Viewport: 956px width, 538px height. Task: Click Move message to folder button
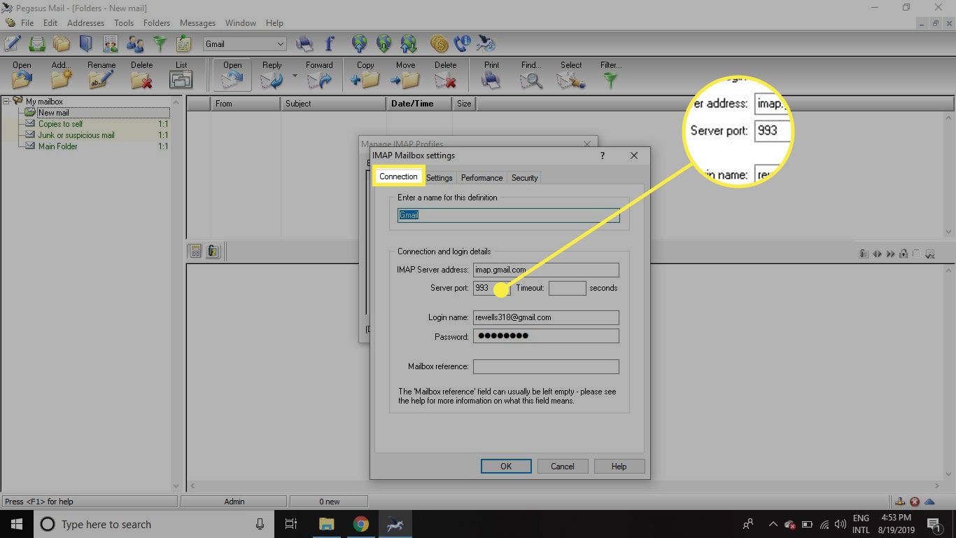point(405,75)
